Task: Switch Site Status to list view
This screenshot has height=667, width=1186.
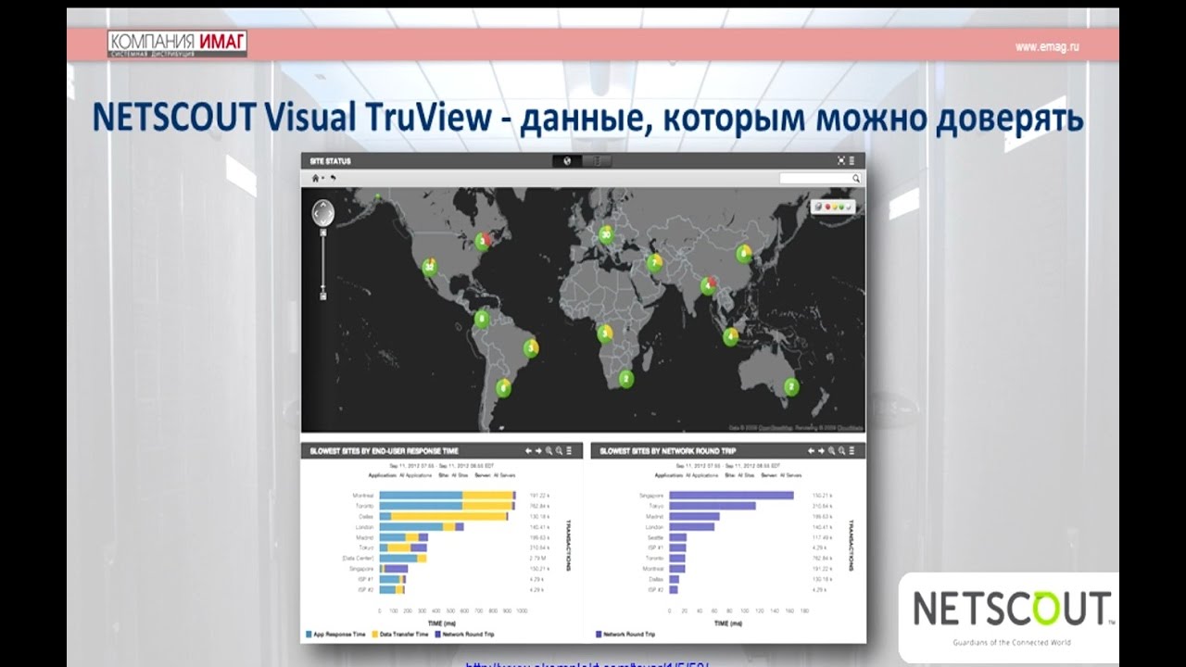Action: (597, 160)
